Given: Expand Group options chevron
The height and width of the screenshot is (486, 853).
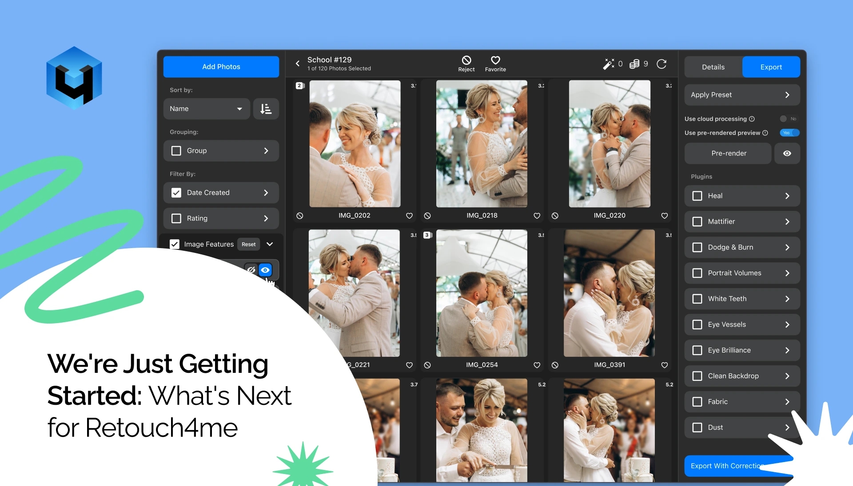Looking at the screenshot, I should point(266,151).
